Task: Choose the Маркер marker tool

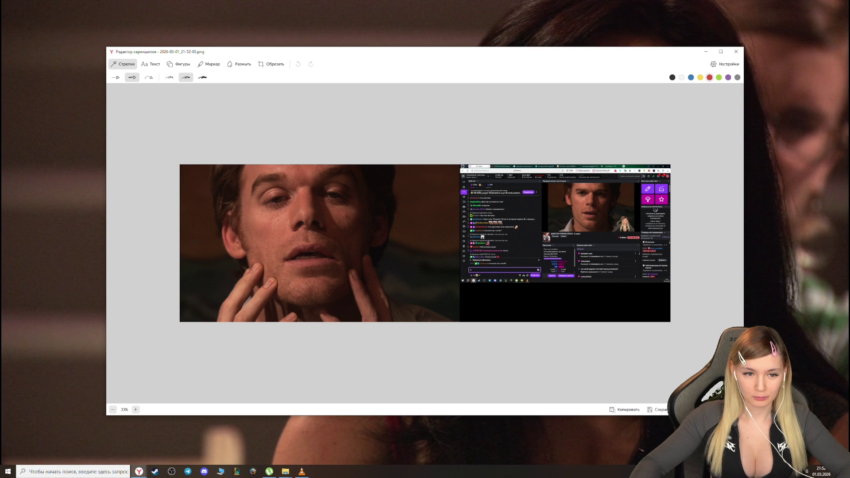Action: pos(209,64)
